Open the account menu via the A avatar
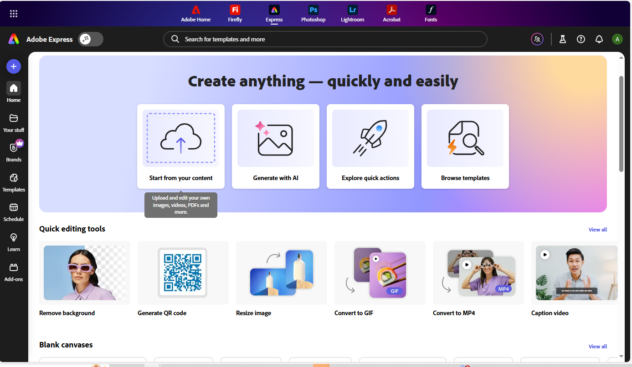Viewport: 632px width, 367px height. point(617,39)
